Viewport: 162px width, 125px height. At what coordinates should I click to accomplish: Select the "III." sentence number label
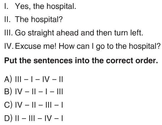click(x=9, y=33)
